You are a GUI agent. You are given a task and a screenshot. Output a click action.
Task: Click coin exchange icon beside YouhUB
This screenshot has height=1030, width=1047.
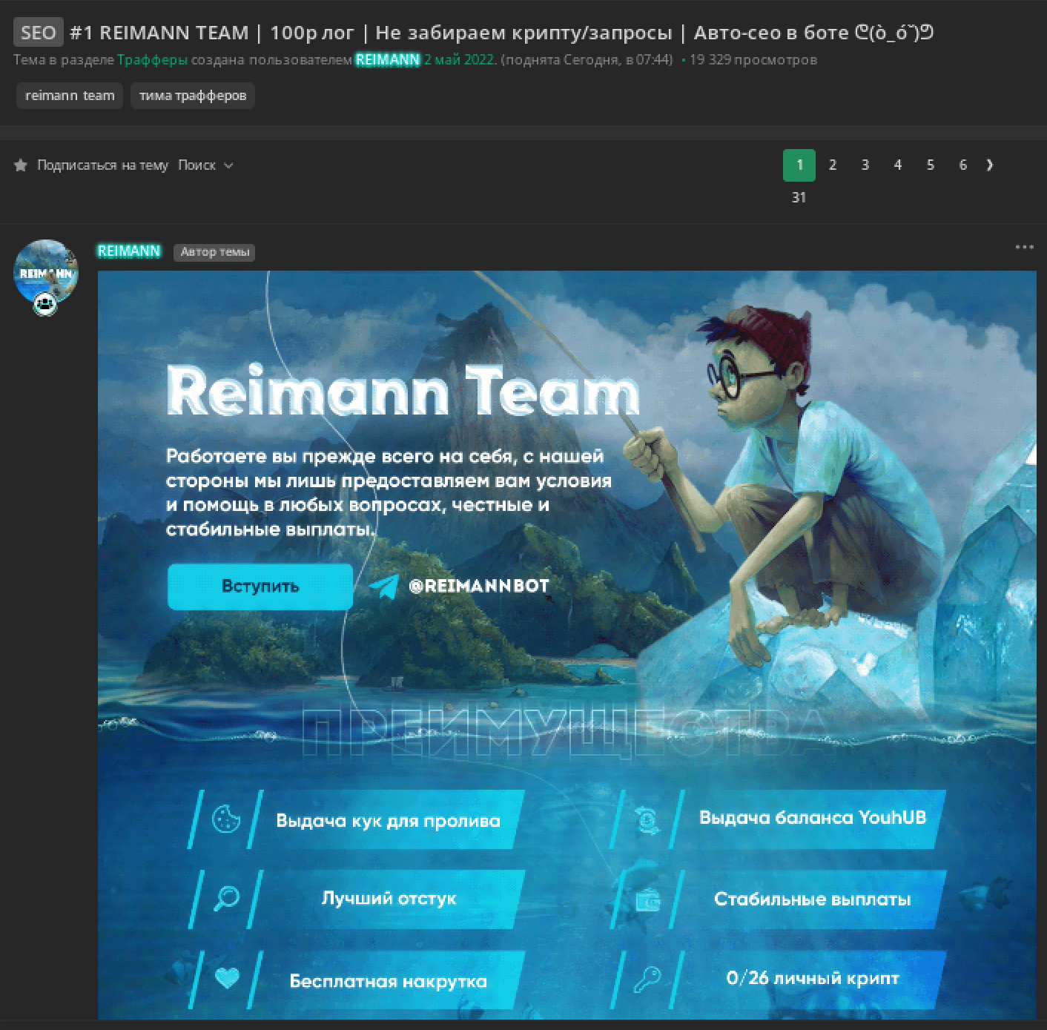pos(647,820)
